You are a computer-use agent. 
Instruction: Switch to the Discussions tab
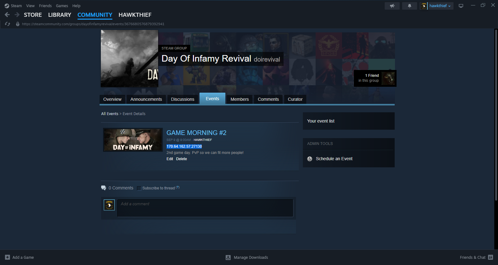[x=183, y=99]
